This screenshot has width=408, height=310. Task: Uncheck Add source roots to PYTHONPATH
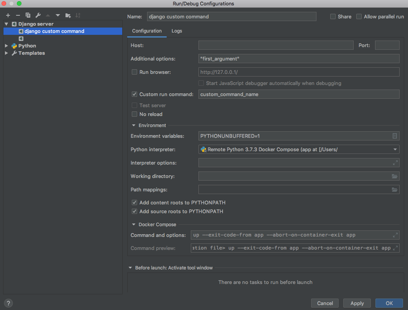point(134,211)
